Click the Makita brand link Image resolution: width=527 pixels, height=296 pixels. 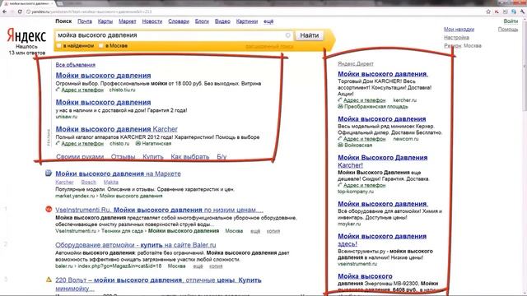click(x=111, y=182)
